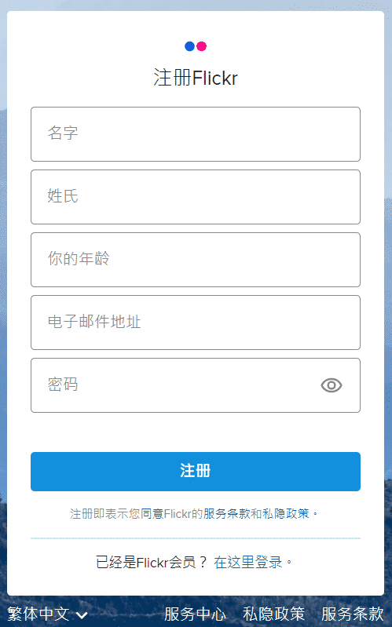Image resolution: width=392 pixels, height=627 pixels.
Task: Focus the 密码 password field
Action: [196, 385]
